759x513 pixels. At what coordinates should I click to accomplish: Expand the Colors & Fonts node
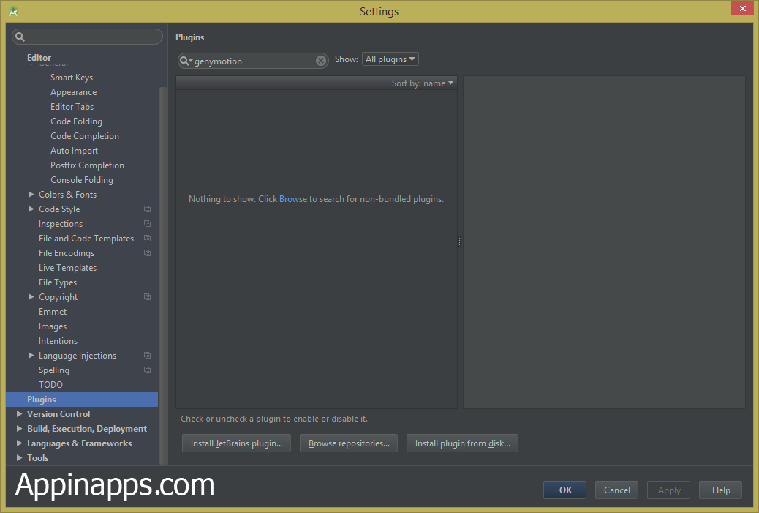pyautogui.click(x=31, y=194)
